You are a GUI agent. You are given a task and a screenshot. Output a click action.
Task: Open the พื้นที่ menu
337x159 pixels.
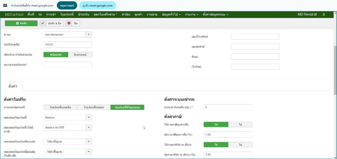(x=31, y=14)
